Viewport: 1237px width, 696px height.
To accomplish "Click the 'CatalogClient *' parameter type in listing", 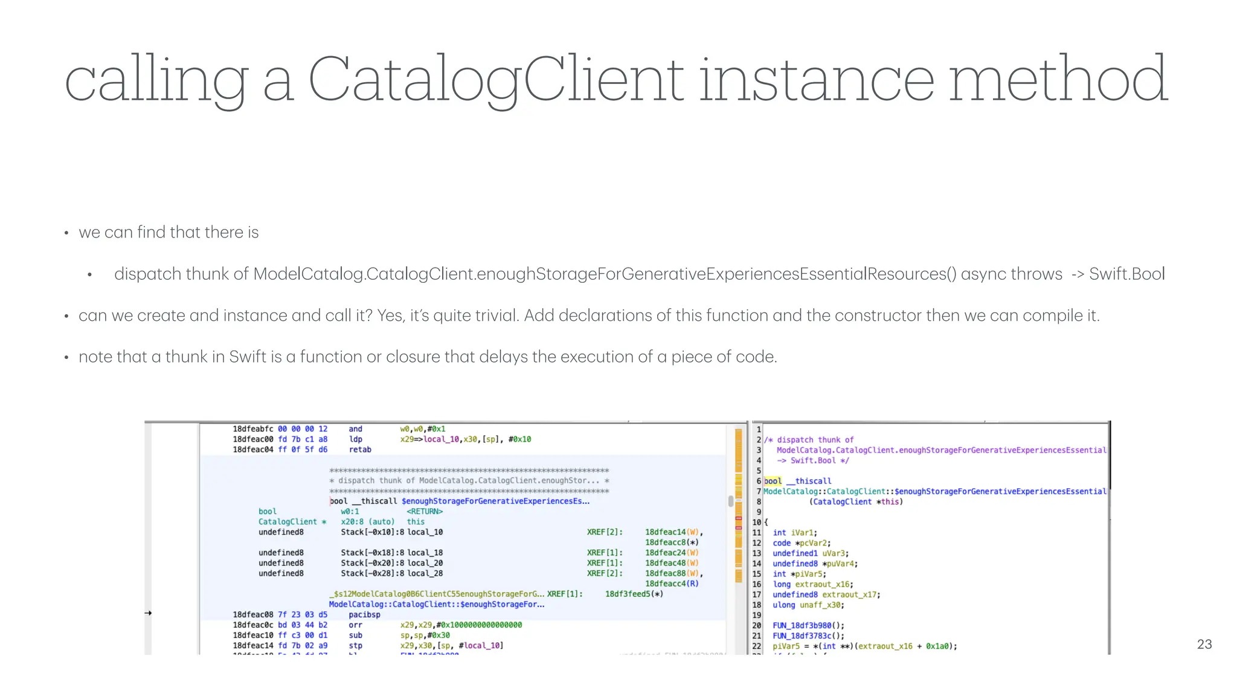I will point(292,522).
